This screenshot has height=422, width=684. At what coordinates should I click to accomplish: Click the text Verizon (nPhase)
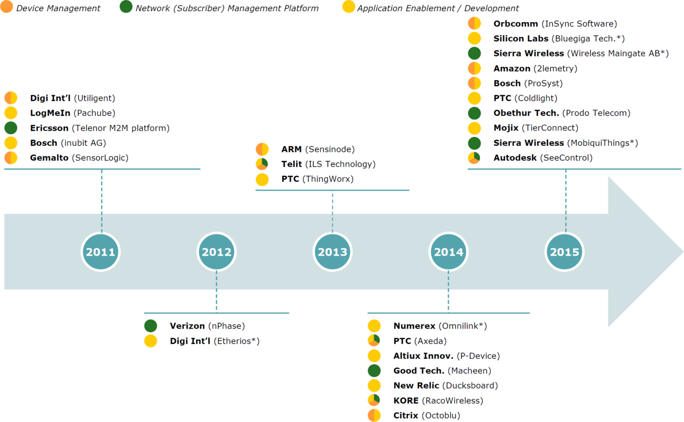click(x=207, y=326)
